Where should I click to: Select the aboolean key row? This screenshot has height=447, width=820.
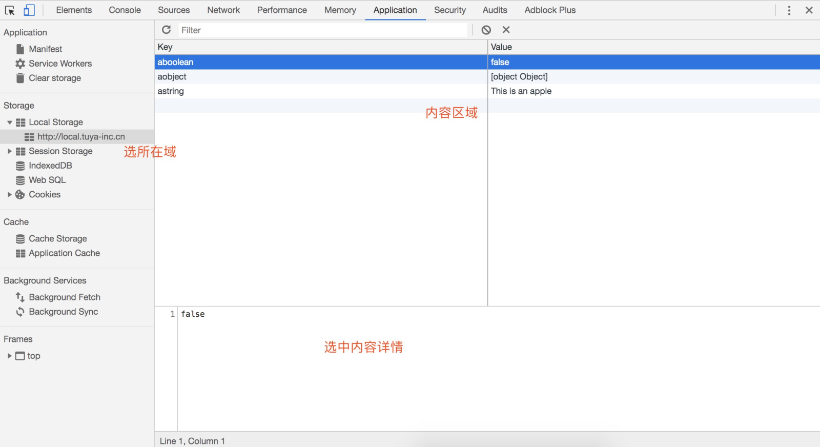321,62
